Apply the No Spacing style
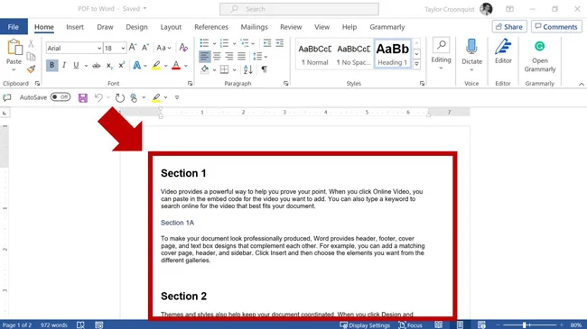Viewport: 587px width, 329px height. coord(353,54)
